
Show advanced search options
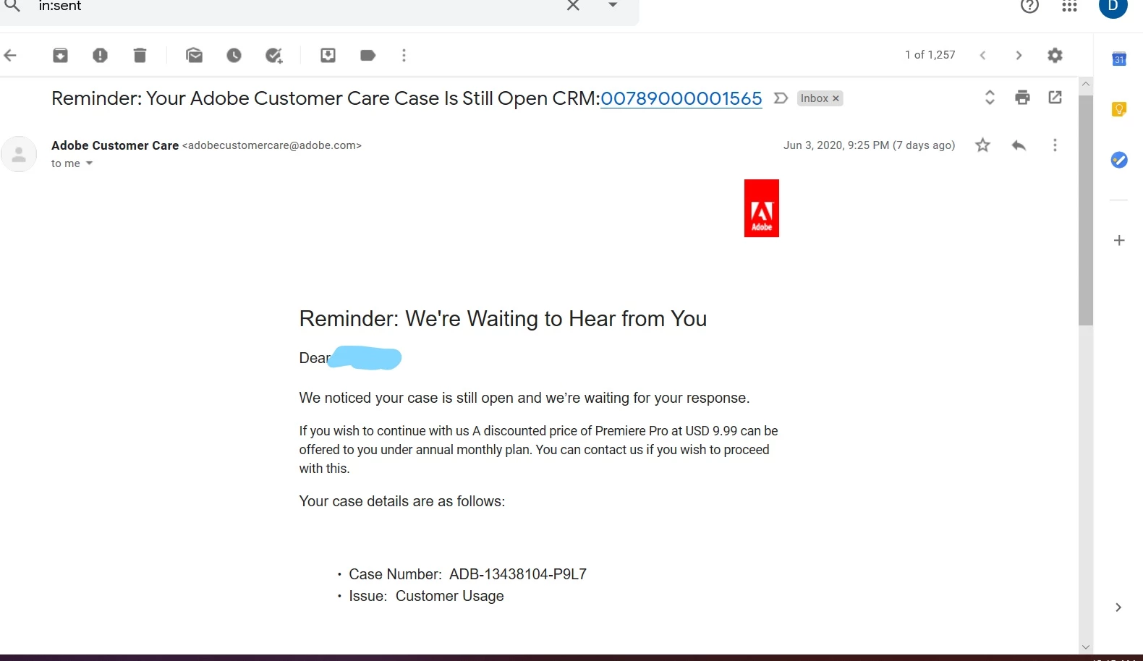tap(613, 5)
